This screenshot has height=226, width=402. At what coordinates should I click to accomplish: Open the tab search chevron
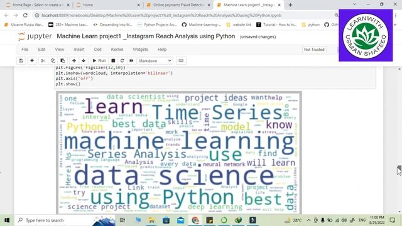tap(354, 4)
